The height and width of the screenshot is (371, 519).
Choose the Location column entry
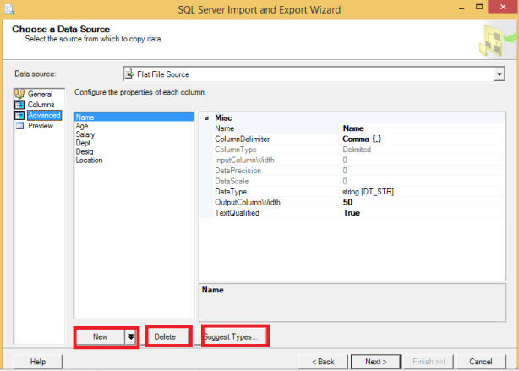tap(89, 160)
